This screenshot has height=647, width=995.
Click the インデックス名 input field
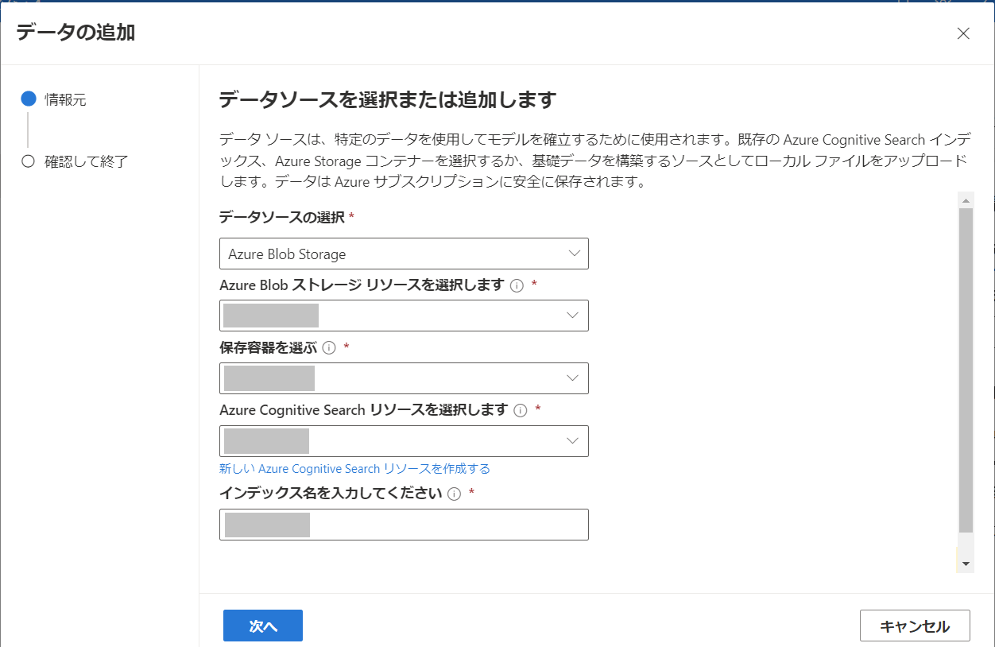pos(404,525)
